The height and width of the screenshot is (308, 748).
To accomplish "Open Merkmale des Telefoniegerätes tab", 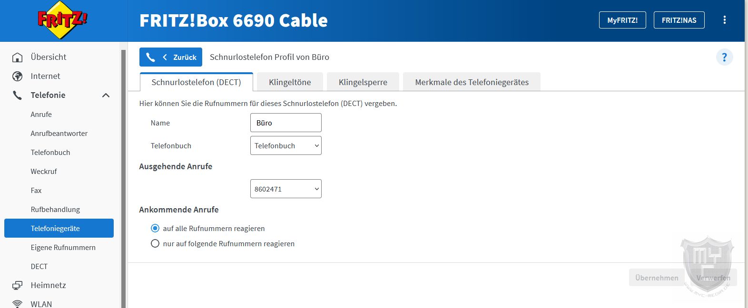I will coord(472,82).
